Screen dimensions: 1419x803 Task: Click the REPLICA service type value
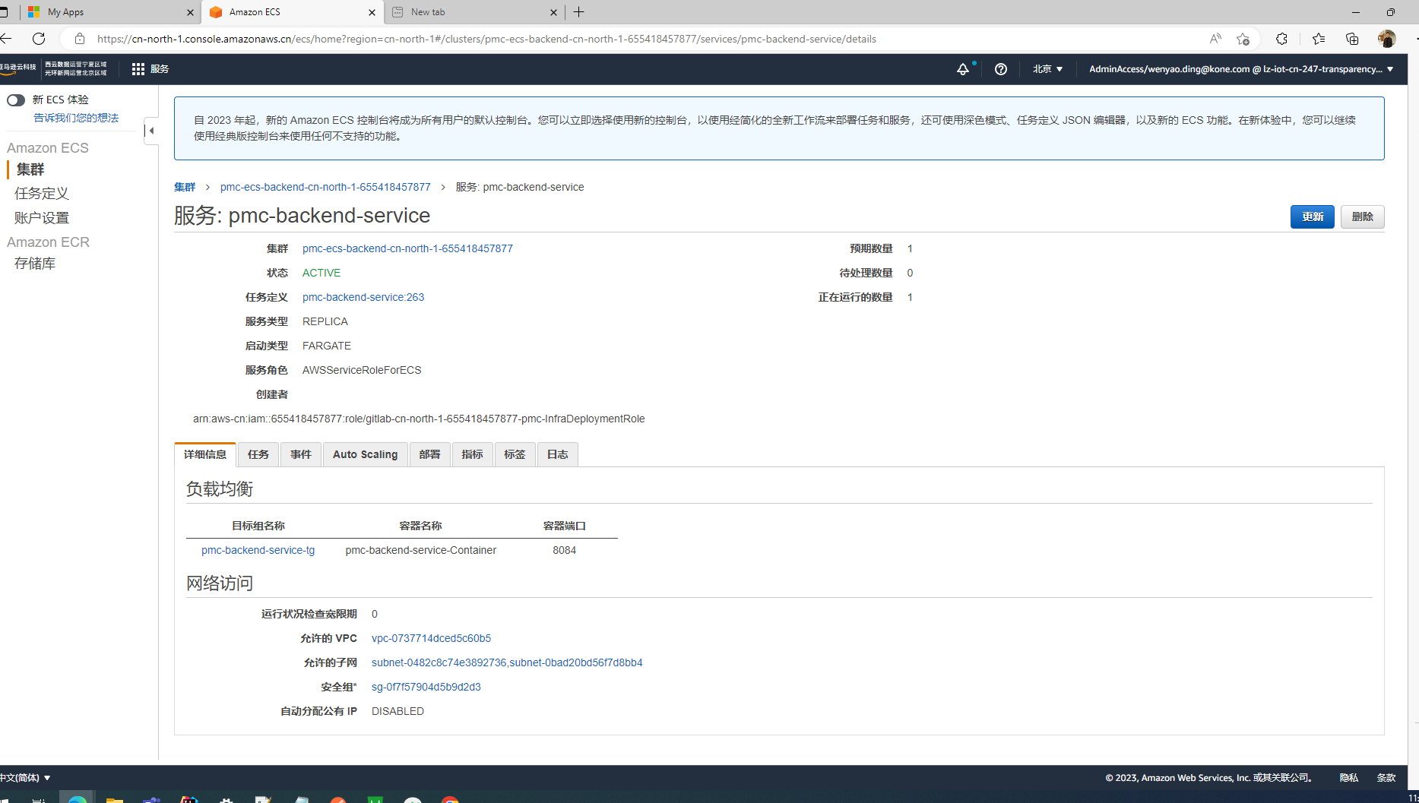tap(325, 321)
